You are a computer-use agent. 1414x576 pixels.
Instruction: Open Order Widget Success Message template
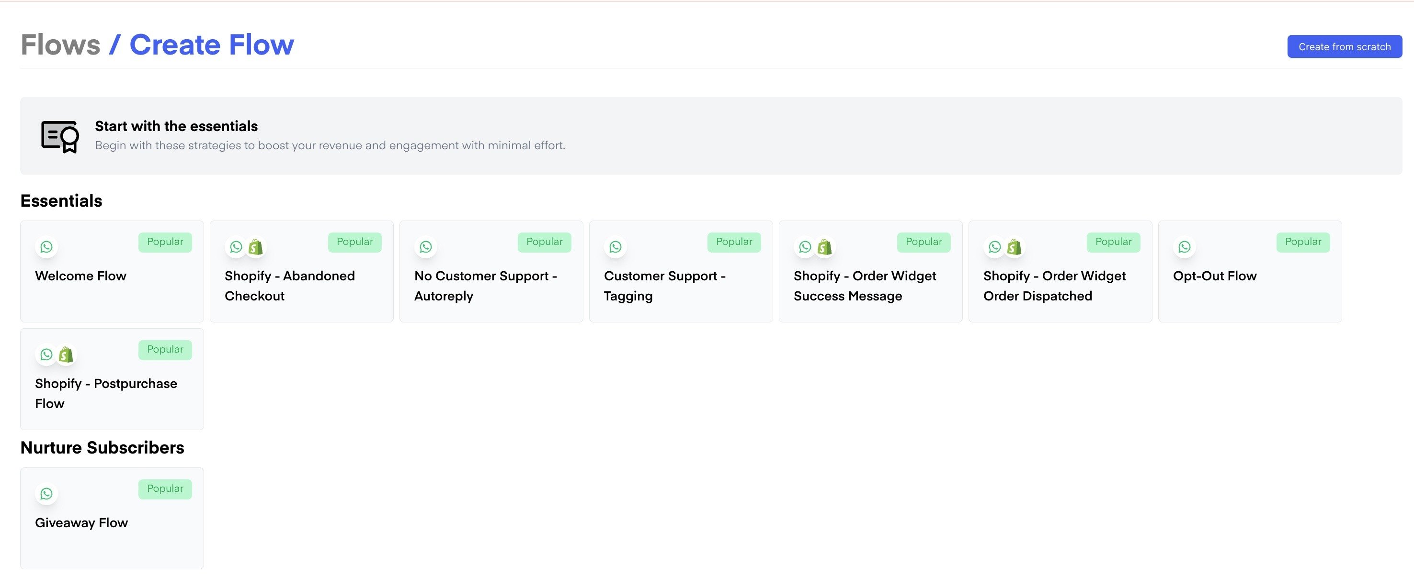tap(870, 271)
